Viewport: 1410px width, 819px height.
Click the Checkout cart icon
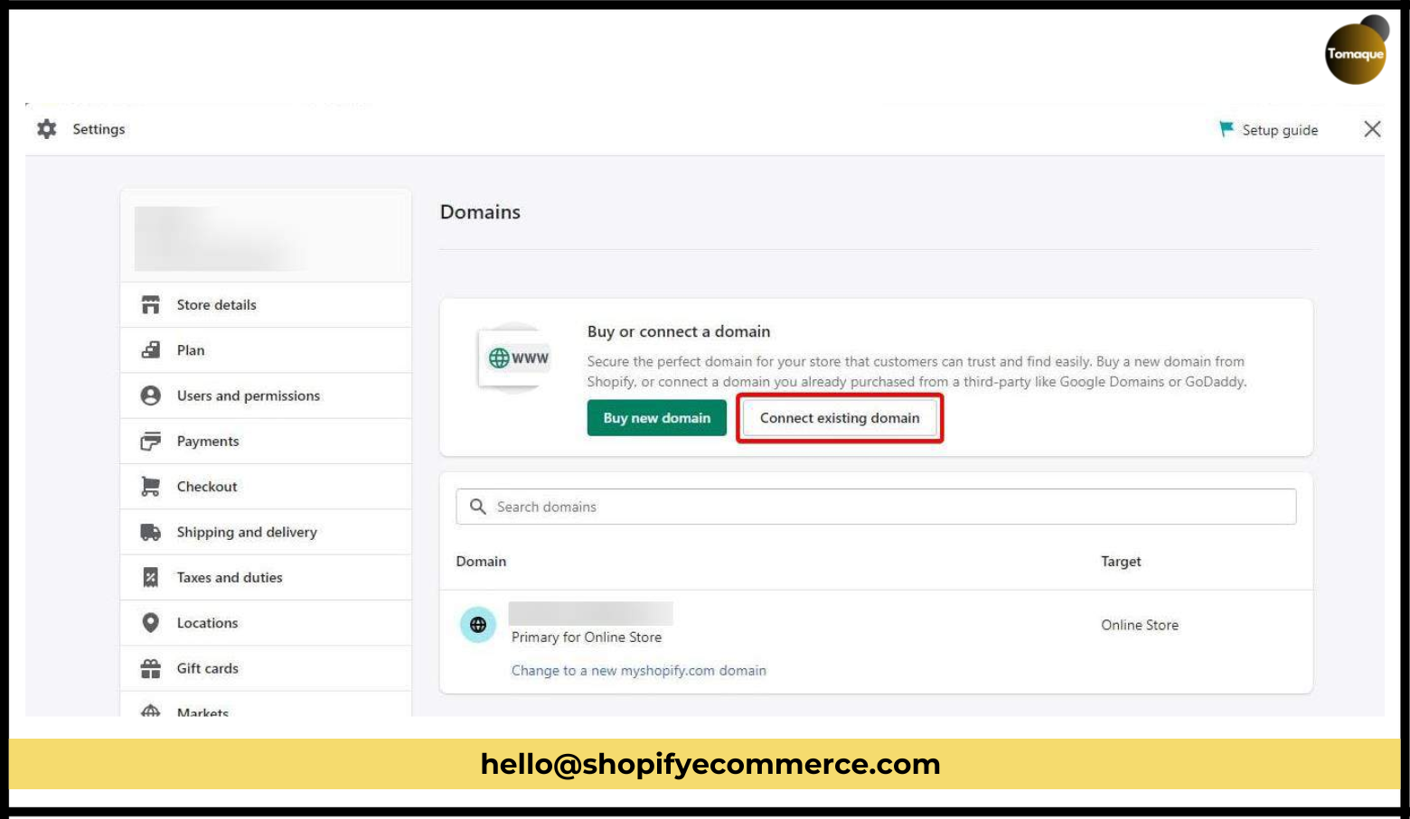[151, 487]
